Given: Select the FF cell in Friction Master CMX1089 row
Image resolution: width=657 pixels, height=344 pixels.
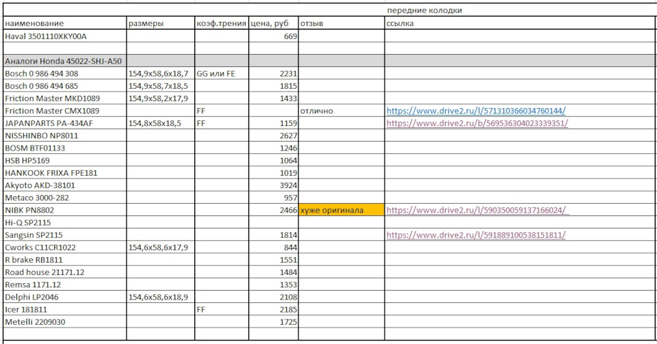Looking at the screenshot, I should [x=222, y=111].
